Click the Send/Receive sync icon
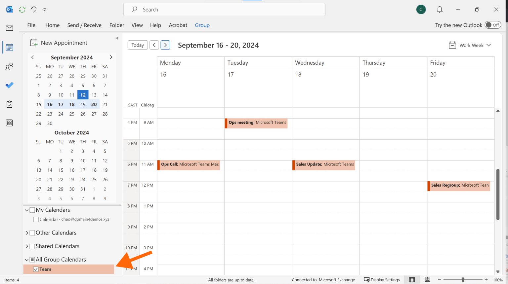Viewport: 508px width, 284px height. (x=22, y=10)
